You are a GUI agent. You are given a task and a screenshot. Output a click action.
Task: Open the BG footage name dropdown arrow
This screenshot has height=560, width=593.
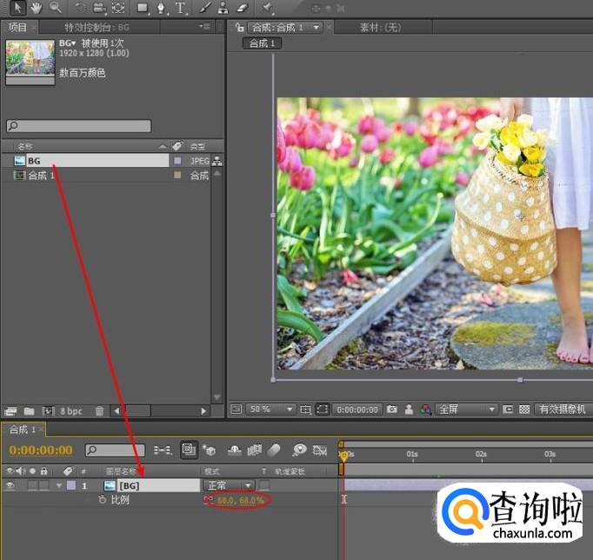click(73, 43)
